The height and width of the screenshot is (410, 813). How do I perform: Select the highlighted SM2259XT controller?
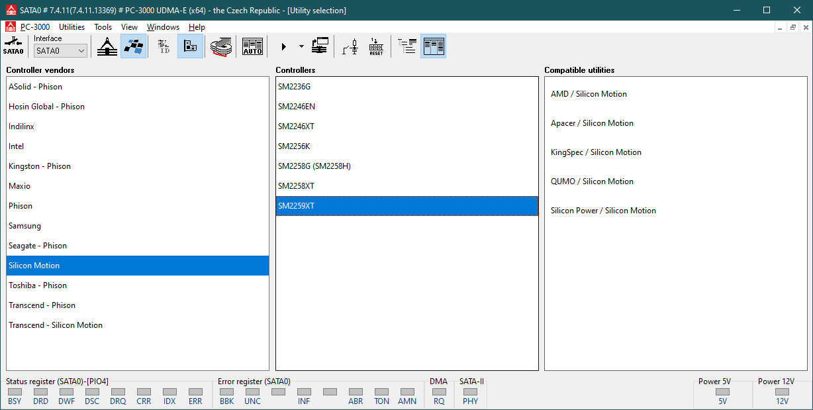pos(407,206)
